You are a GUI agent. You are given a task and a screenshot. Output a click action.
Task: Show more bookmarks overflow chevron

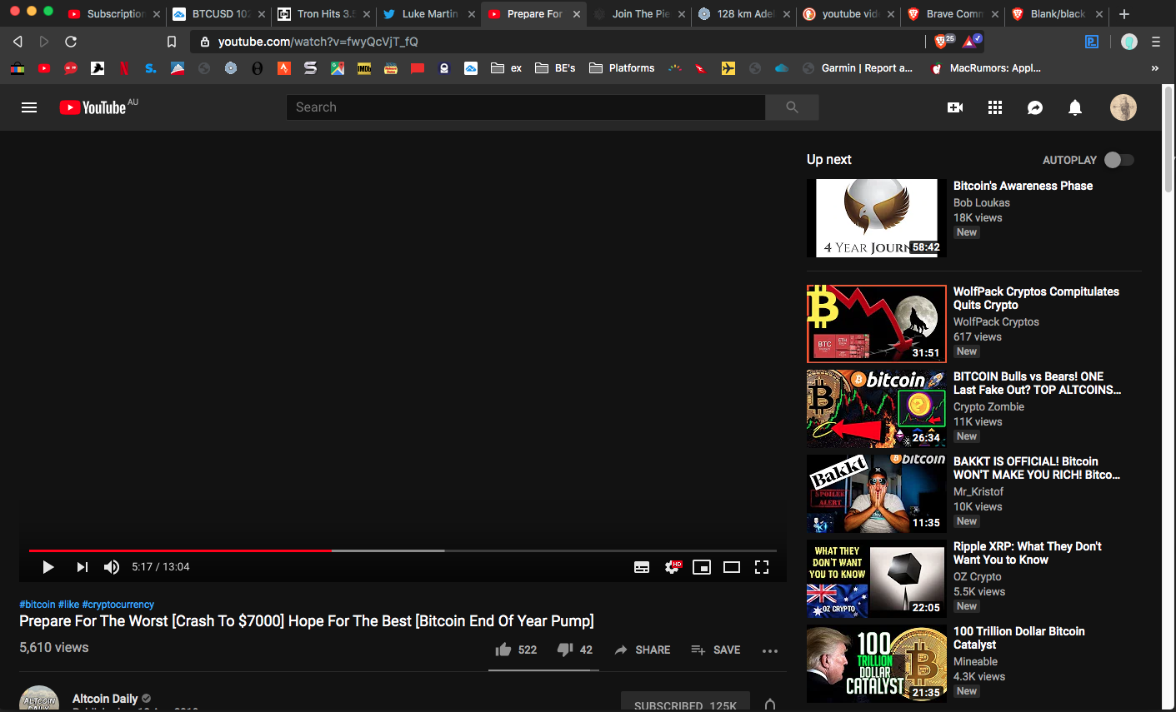[1154, 68]
